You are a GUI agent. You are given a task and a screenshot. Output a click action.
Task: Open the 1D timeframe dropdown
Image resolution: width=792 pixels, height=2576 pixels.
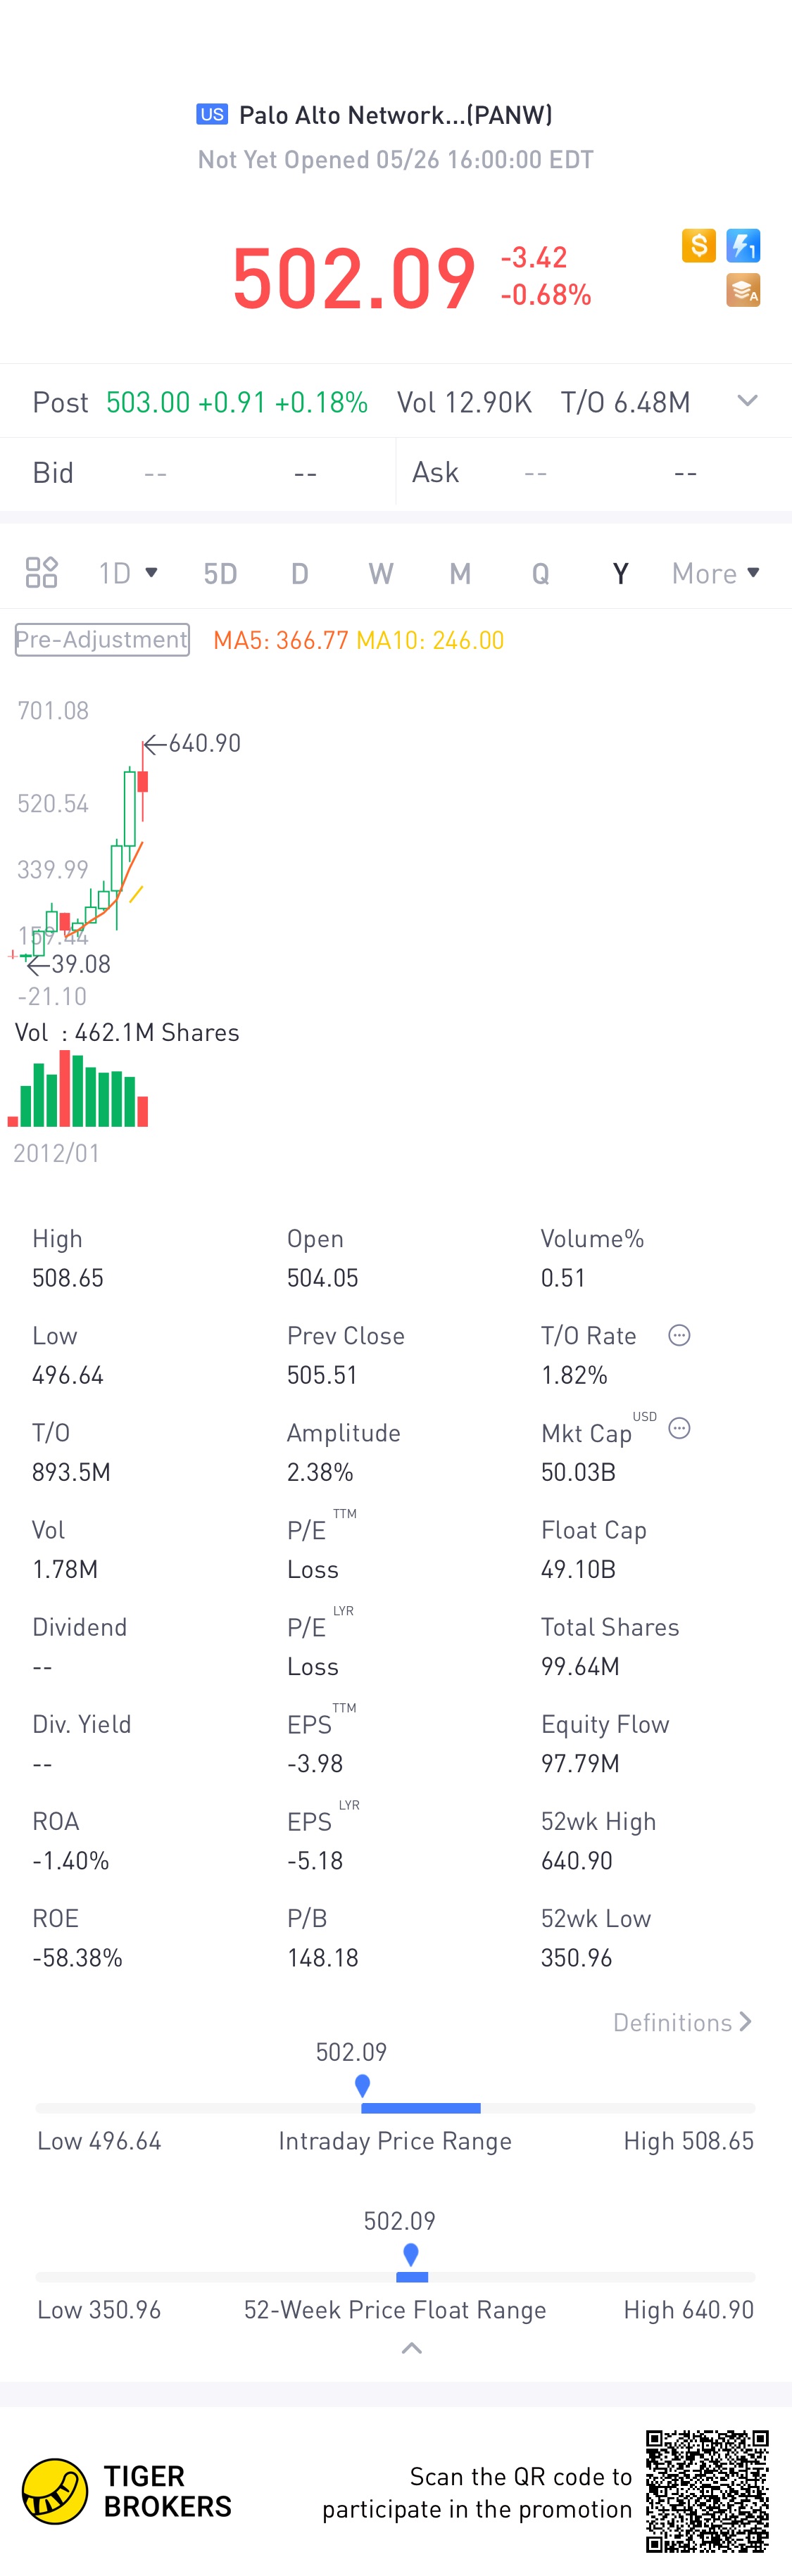pyautogui.click(x=128, y=573)
